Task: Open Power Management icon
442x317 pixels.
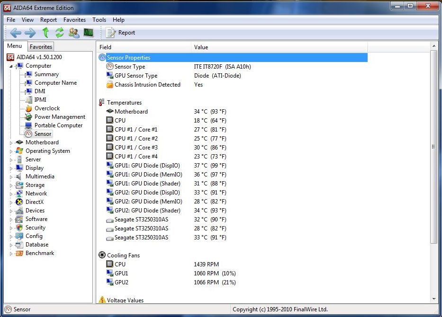Action: pyautogui.click(x=28, y=117)
